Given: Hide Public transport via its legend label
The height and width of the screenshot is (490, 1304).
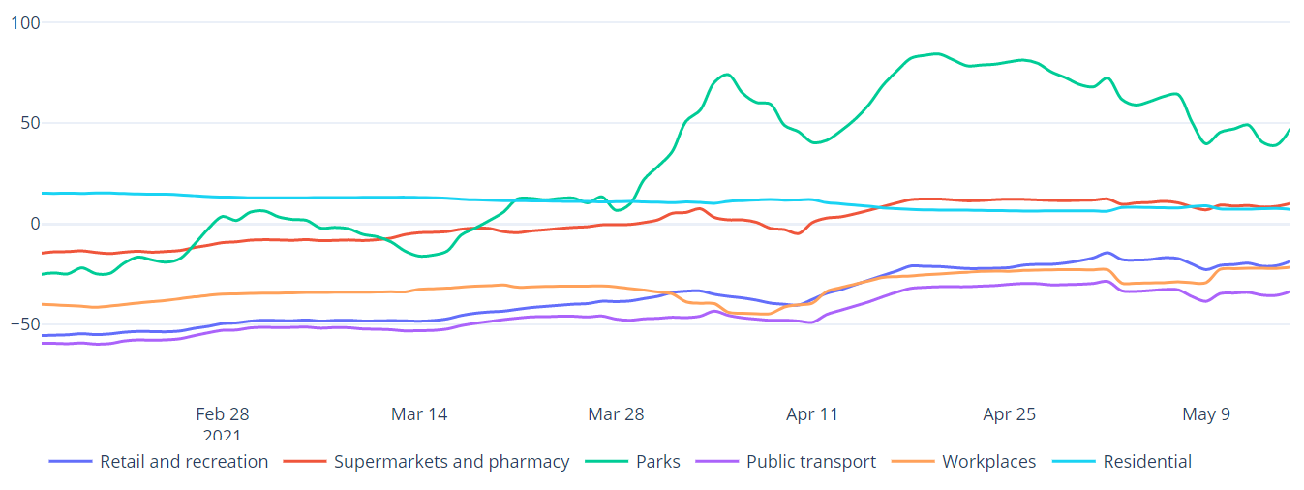Looking at the screenshot, I should point(811,462).
